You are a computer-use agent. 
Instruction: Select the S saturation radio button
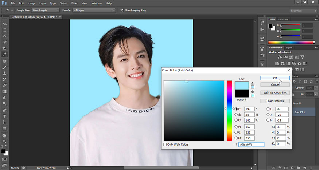point(236,115)
